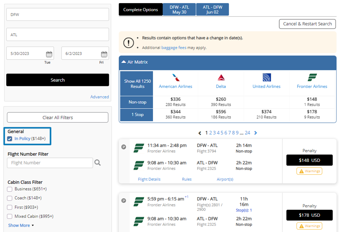Go to the previous results page arrow
The image size is (339, 232).
pyautogui.click(x=200, y=133)
